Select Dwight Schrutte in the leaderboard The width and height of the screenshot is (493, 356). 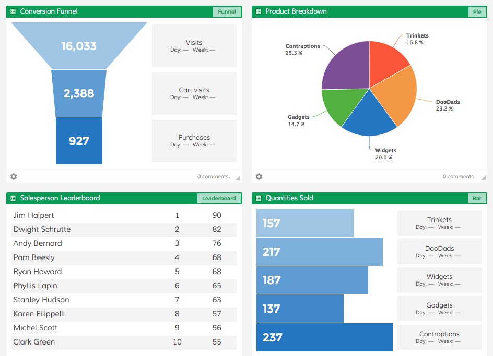[42, 229]
